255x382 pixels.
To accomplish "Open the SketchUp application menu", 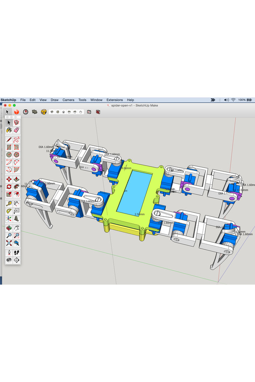I will click(8, 100).
